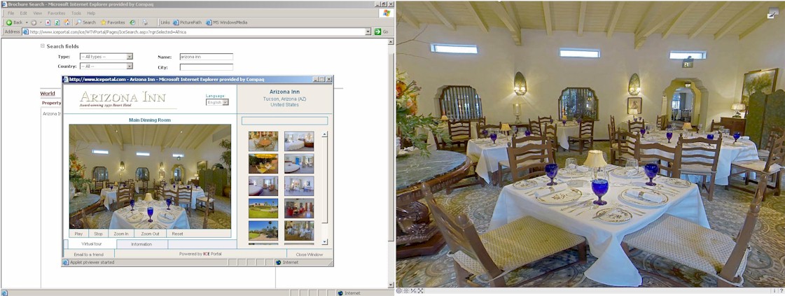This screenshot has width=785, height=296.
Task: Open the Tools menu
Action: [76, 13]
